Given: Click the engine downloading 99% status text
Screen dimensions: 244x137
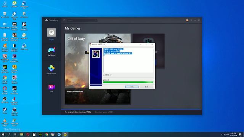Looking at the screenshot, I should tap(78, 112).
